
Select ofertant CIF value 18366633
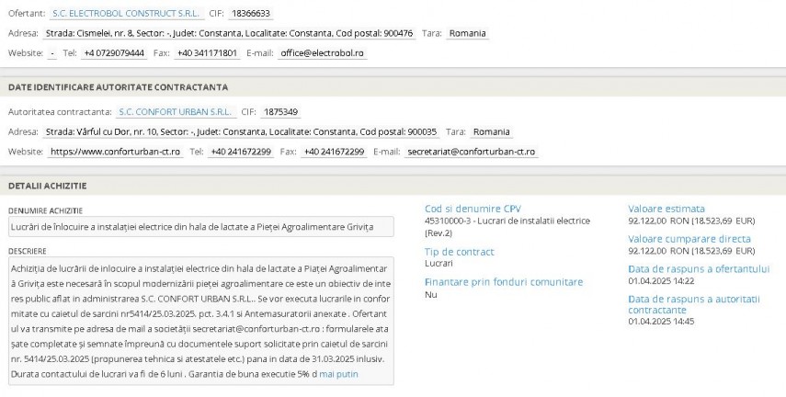tap(251, 14)
